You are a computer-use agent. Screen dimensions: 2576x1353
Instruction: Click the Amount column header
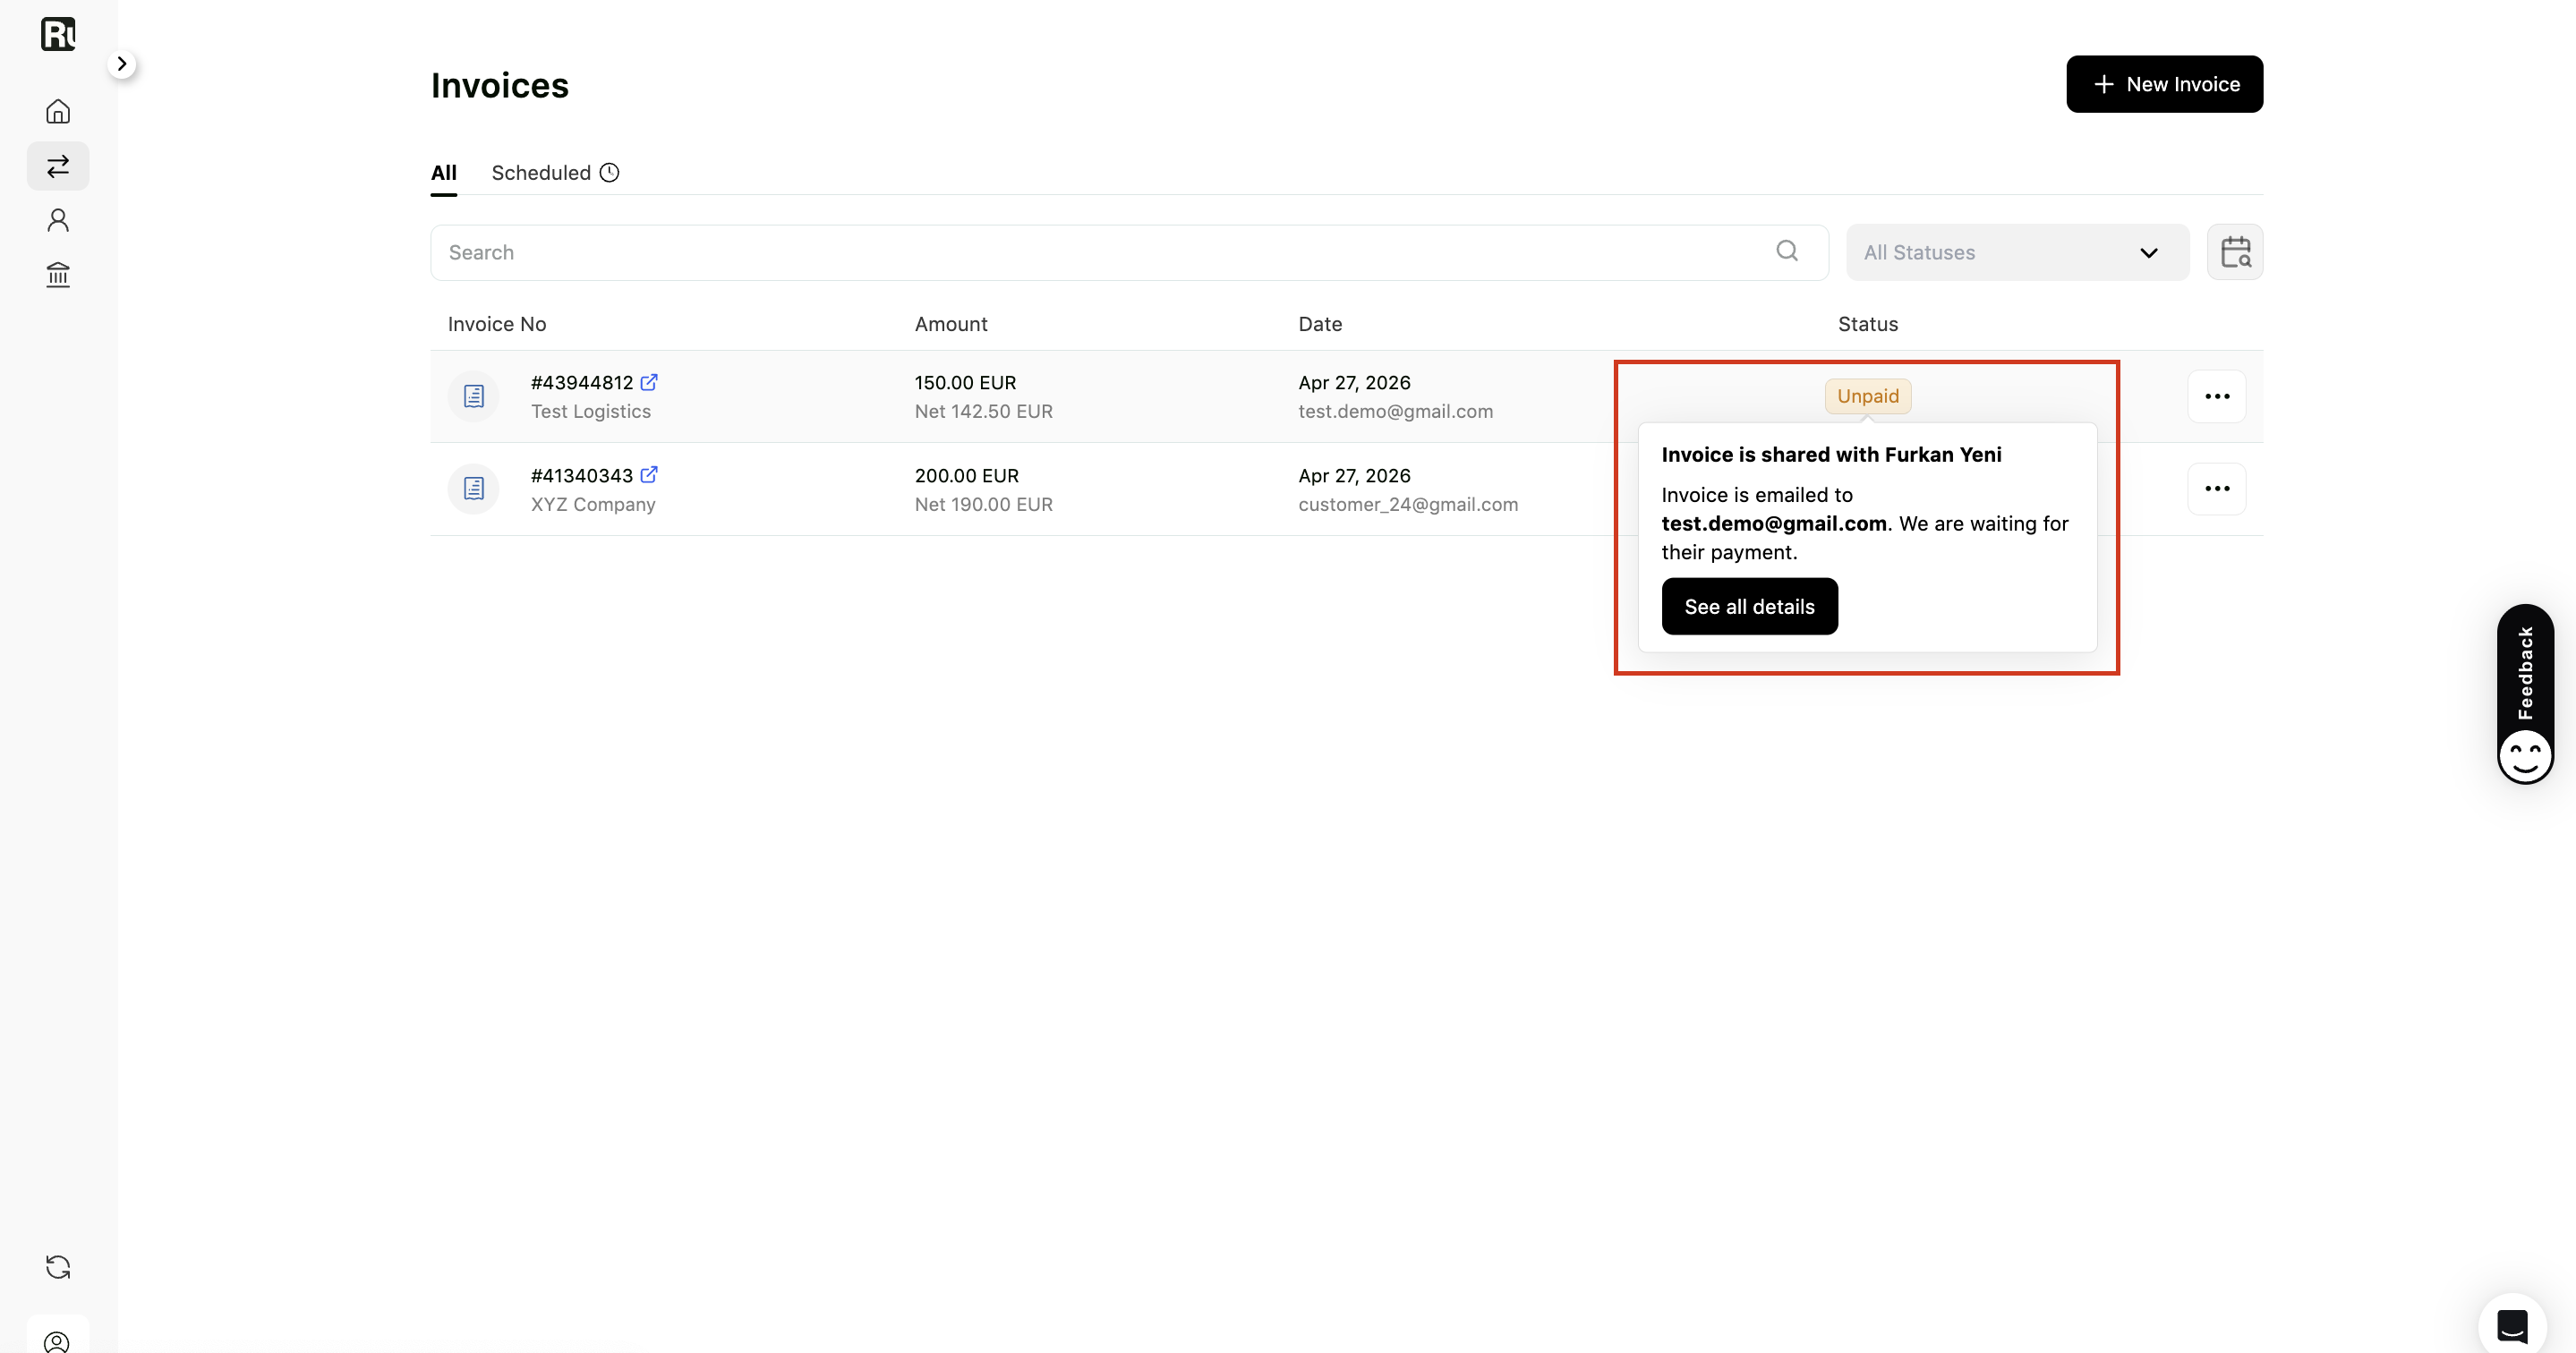[951, 324]
